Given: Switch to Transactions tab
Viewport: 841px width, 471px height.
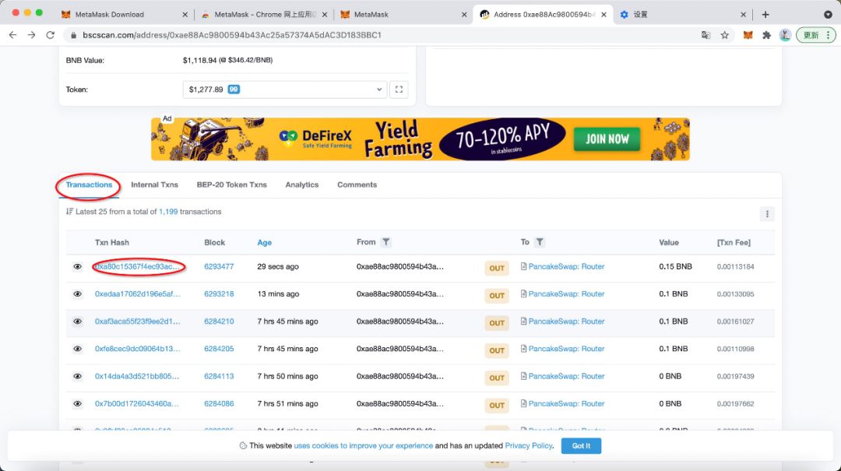Looking at the screenshot, I should pyautogui.click(x=89, y=185).
